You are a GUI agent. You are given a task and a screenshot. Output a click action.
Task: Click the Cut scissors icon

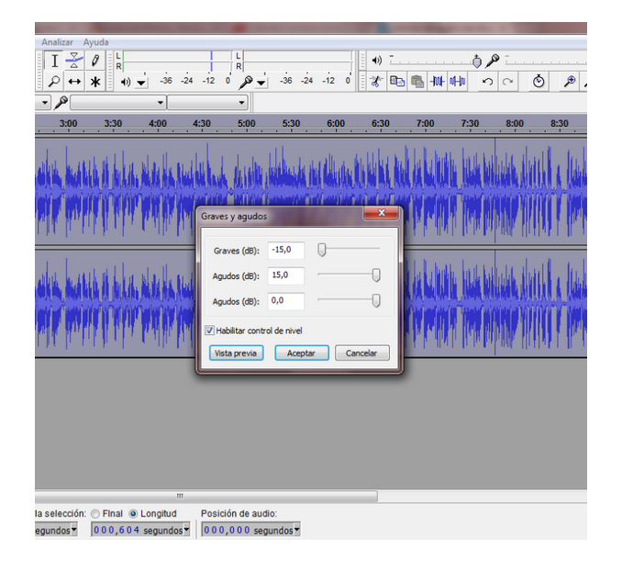click(x=376, y=82)
